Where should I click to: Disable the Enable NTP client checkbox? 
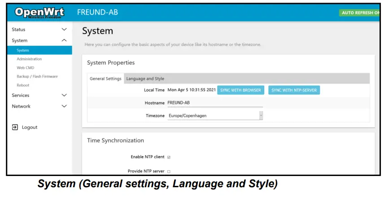click(x=169, y=157)
